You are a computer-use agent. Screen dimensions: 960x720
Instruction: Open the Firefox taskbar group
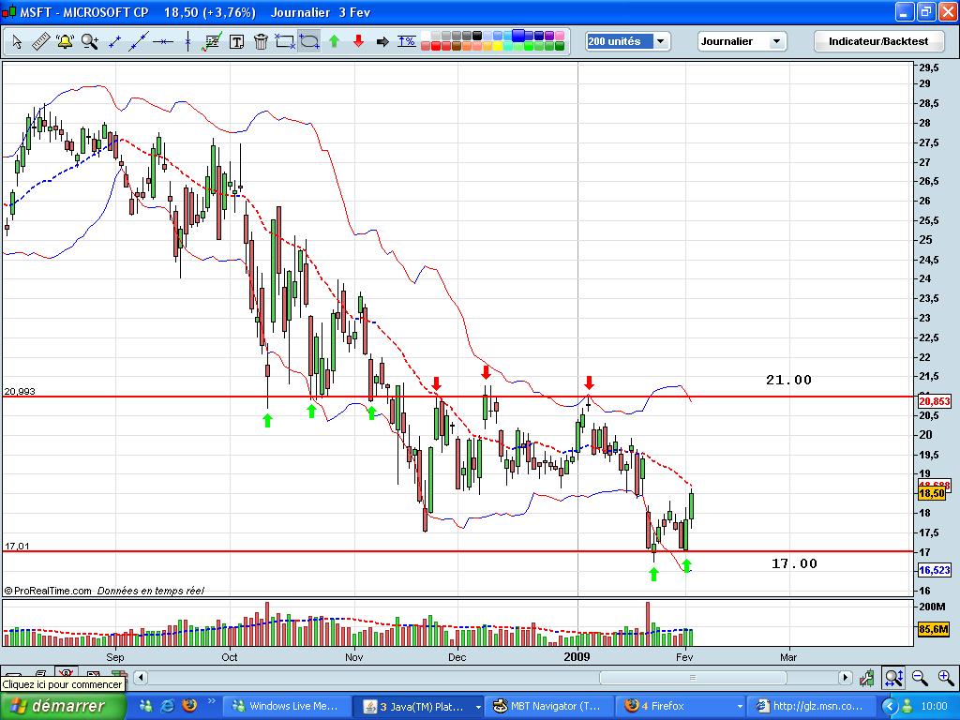coord(682,707)
